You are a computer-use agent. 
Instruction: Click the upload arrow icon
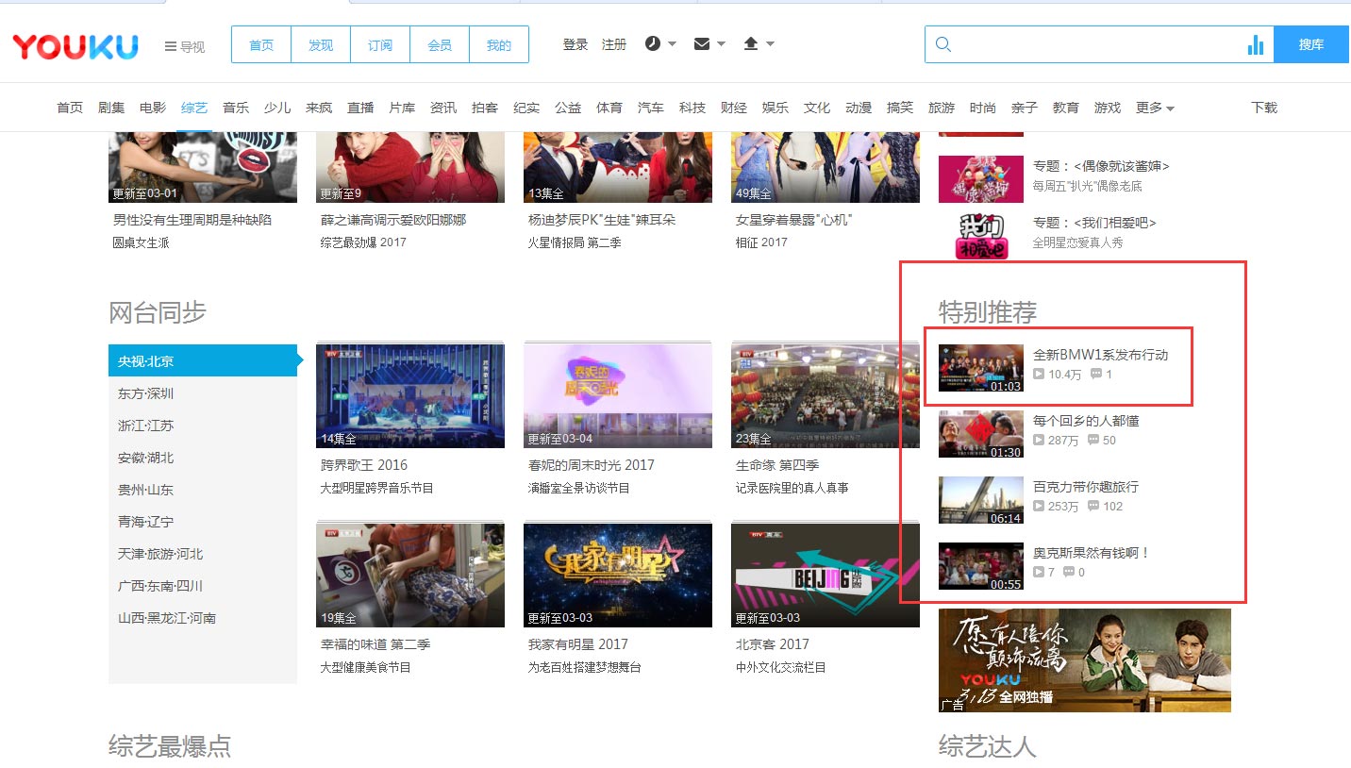click(751, 44)
